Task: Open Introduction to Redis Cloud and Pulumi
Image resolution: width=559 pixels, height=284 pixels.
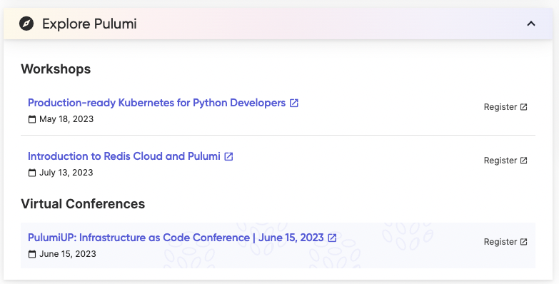Action: [124, 156]
